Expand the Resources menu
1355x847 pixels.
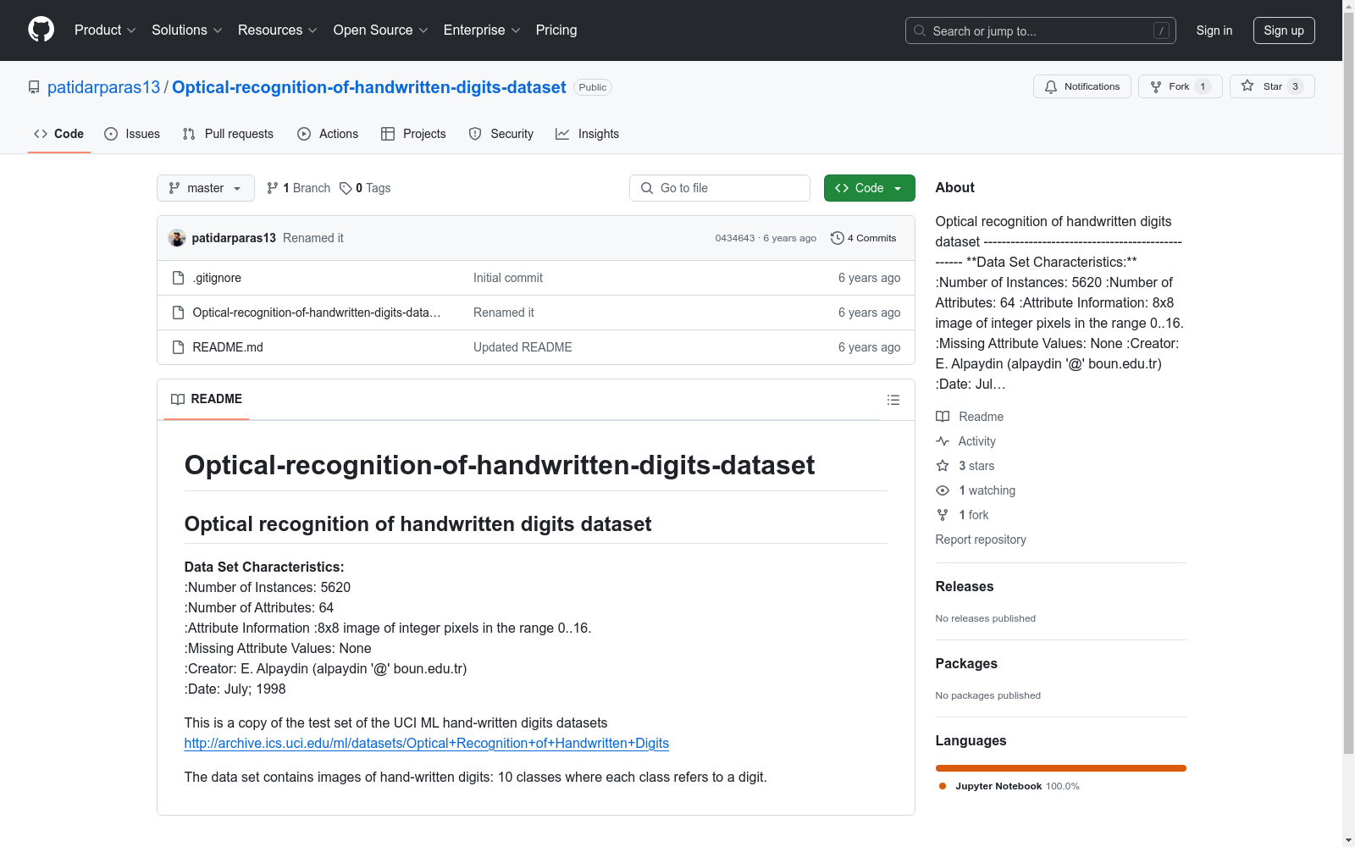click(x=278, y=30)
